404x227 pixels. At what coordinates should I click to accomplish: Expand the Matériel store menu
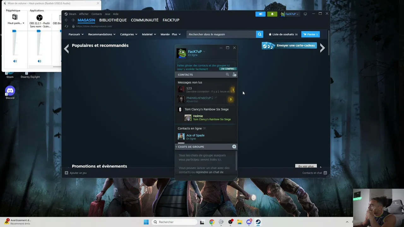(149, 34)
